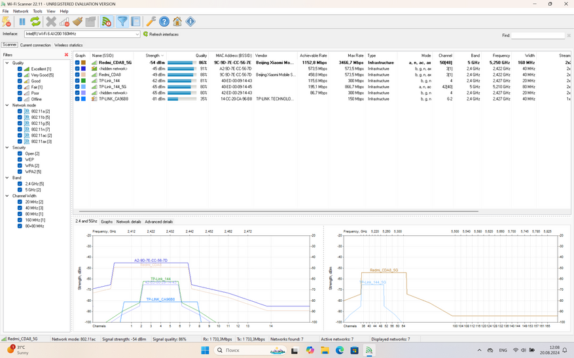Uncheck the Excellent quality filter
The height and width of the screenshot is (358, 574).
[20, 69]
